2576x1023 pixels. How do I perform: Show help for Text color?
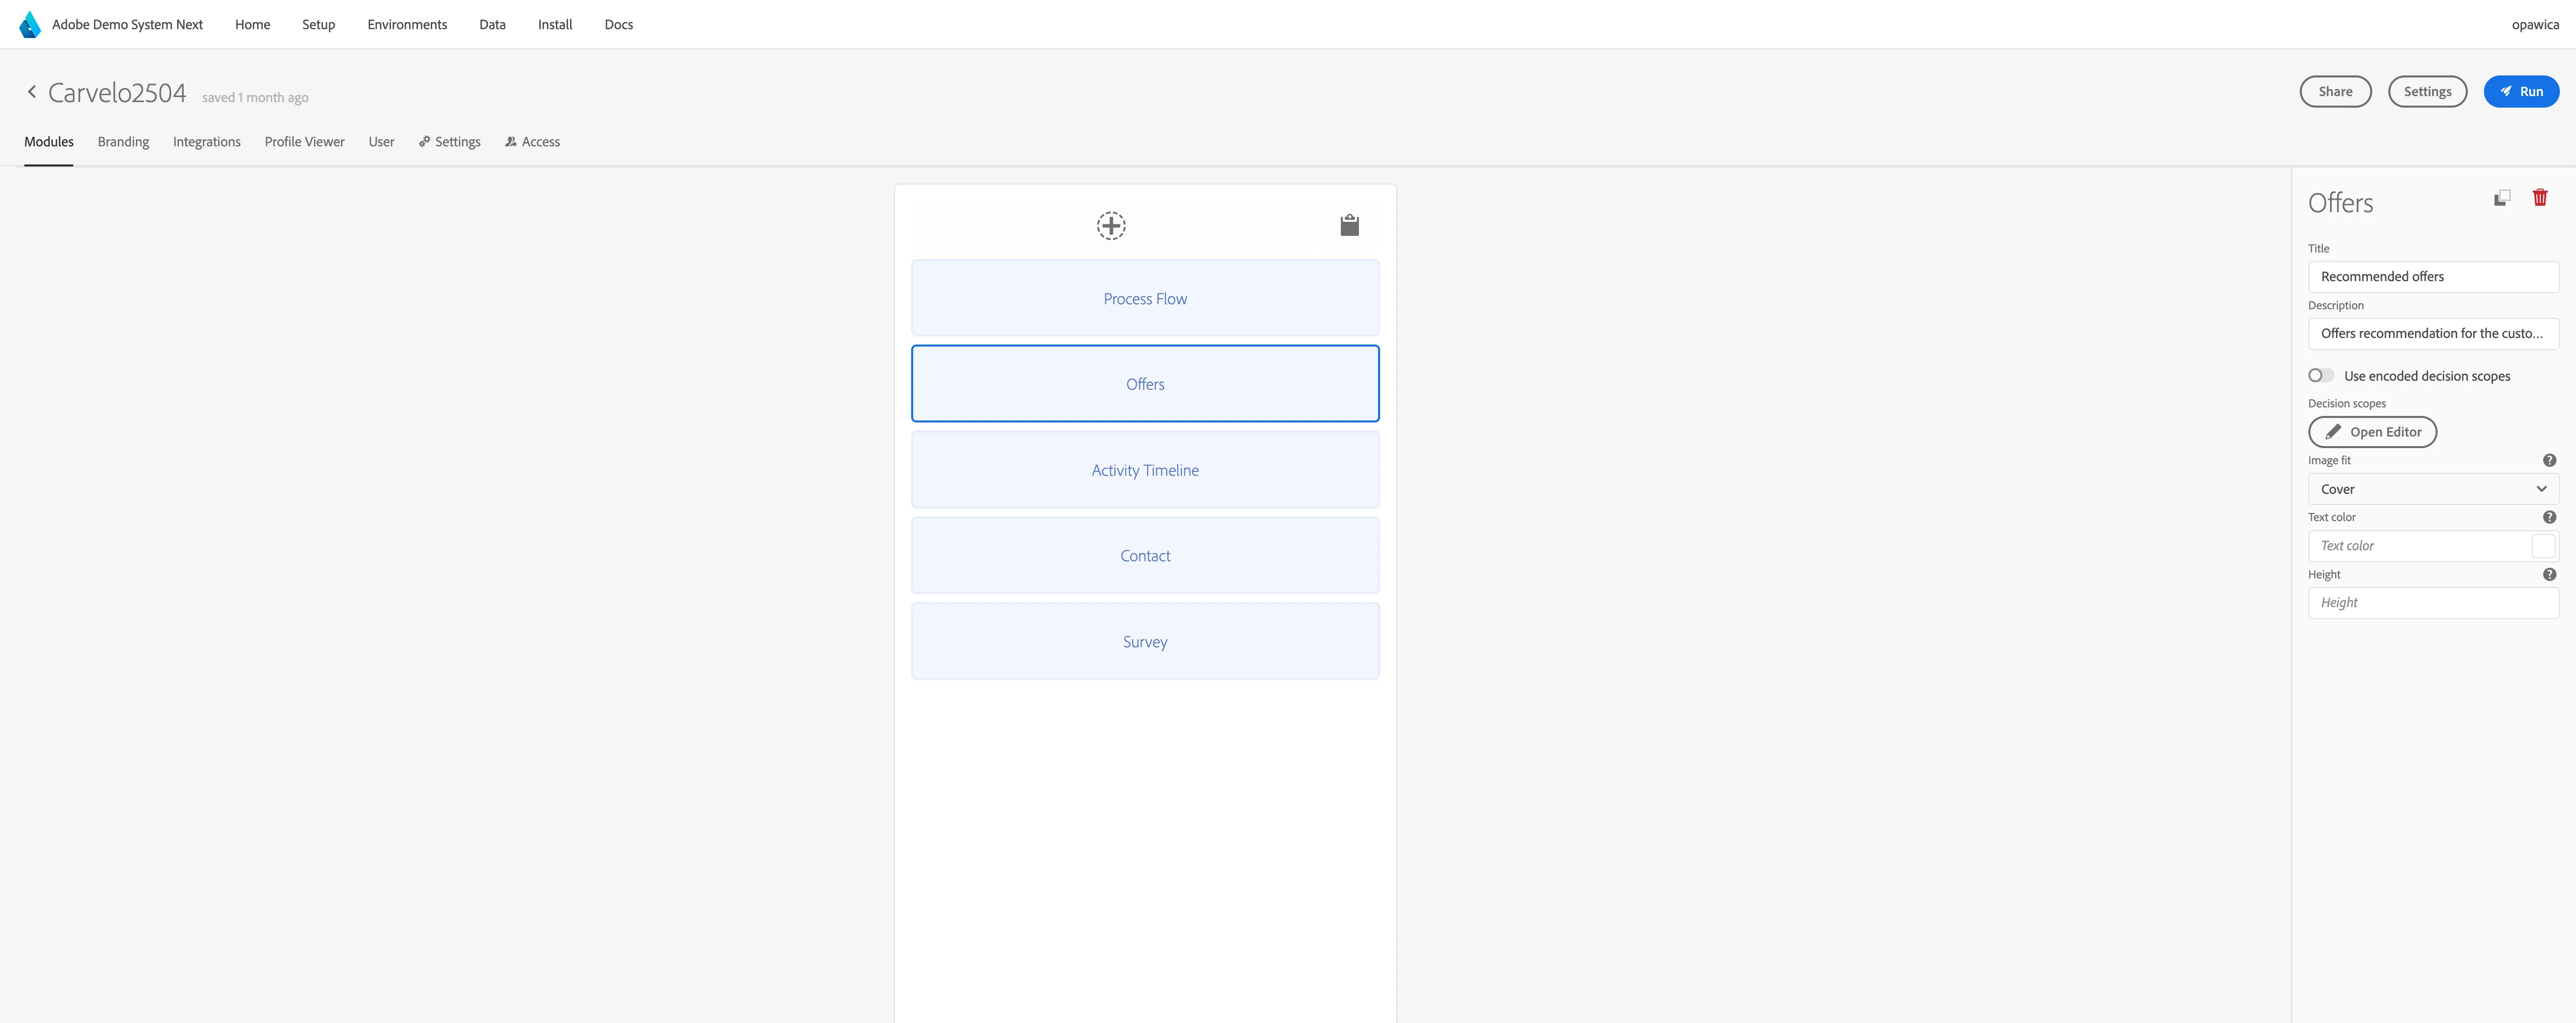(x=2549, y=517)
